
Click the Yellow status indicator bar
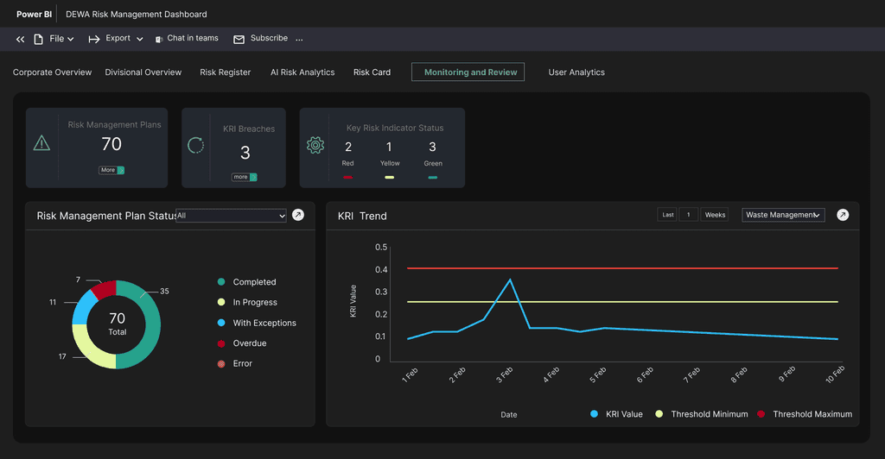point(390,178)
